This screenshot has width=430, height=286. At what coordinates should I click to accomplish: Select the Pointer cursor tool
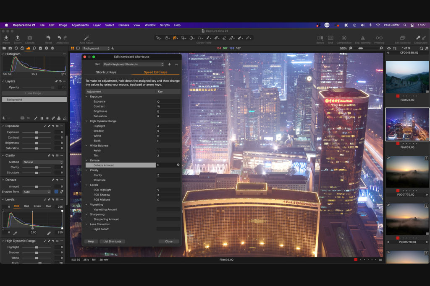point(158,38)
